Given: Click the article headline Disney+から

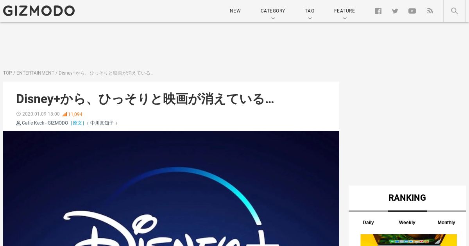Looking at the screenshot, I should pos(145,99).
